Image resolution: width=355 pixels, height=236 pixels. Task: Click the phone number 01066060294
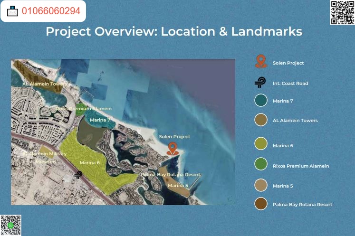51,11
